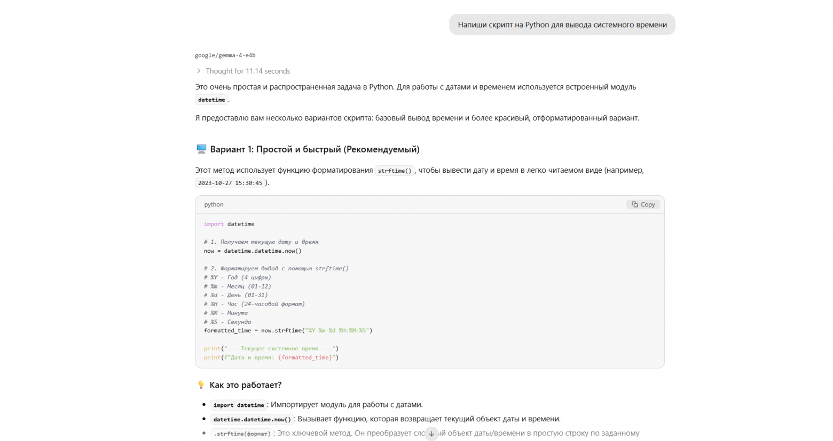833x441 pixels.
Task: Click the user message bubble about Python
Action: pyautogui.click(x=562, y=25)
